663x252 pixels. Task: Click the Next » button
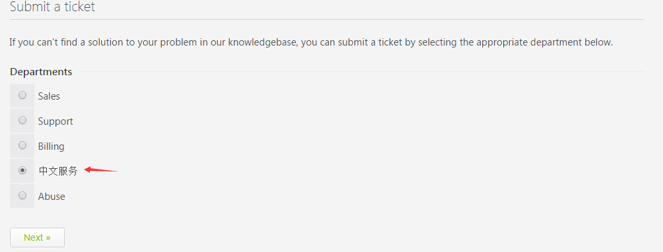(x=37, y=237)
